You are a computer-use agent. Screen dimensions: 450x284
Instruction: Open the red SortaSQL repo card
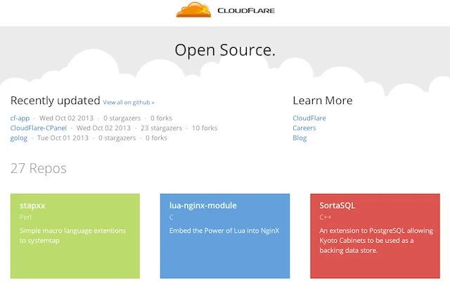[375, 235]
